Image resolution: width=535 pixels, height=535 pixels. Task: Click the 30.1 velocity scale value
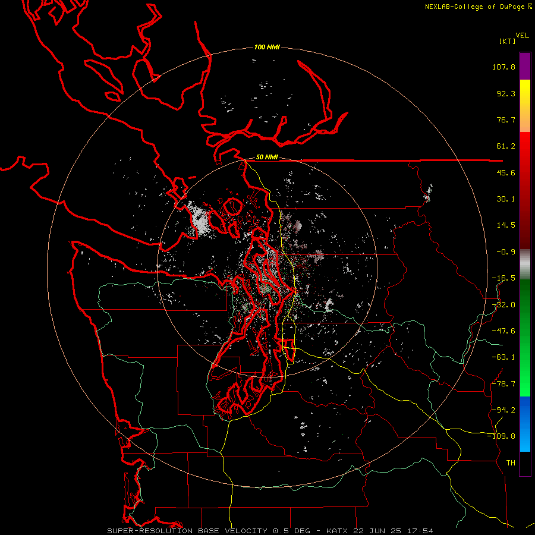point(506,199)
